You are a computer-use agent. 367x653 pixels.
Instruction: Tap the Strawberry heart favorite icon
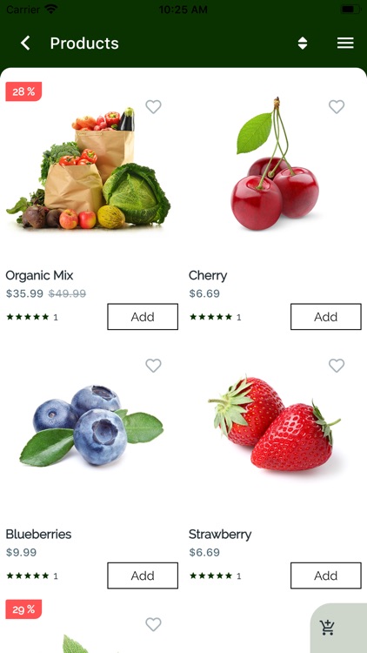coord(337,365)
